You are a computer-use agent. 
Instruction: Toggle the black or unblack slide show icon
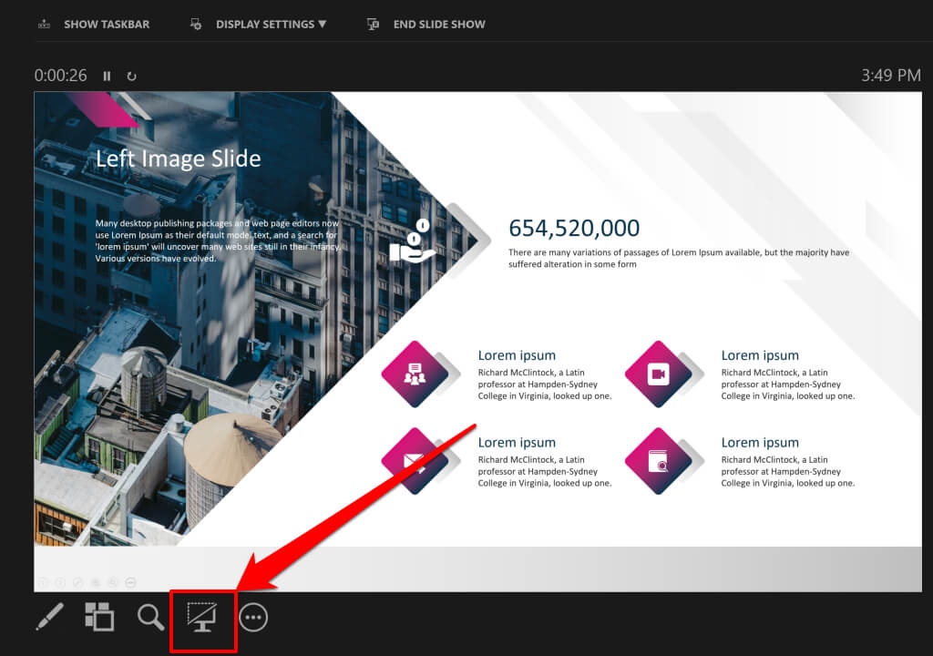pos(202,618)
